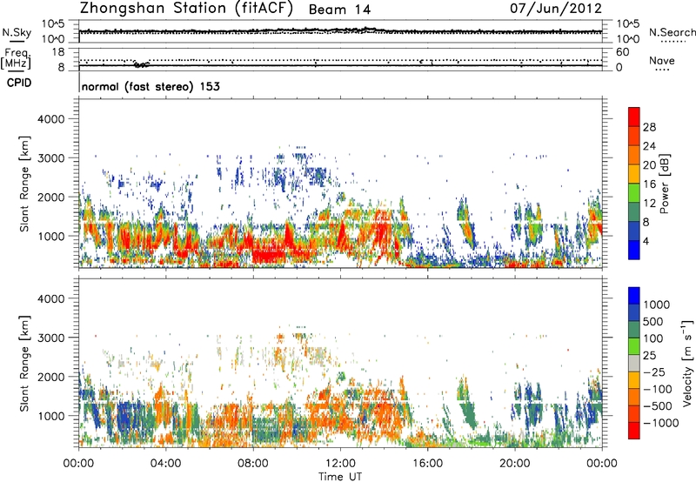Click the "28" value on the power colorbar
The width and height of the screenshot is (696, 482).
tap(649, 127)
